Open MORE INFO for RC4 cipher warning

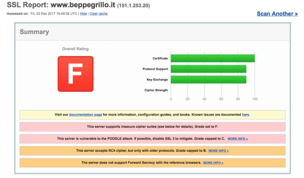coord(218,151)
